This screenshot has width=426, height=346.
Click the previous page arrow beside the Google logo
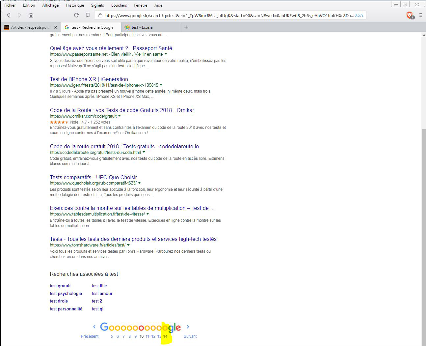pyautogui.click(x=94, y=327)
